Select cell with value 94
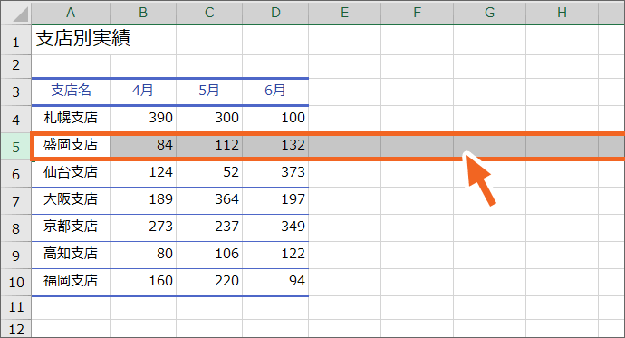625x338 pixels. point(275,282)
